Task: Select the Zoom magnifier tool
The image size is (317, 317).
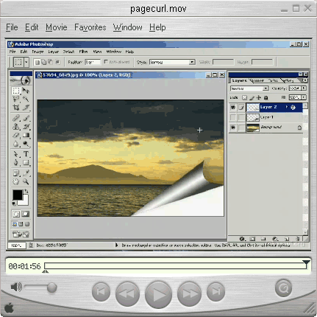Action: tap(26, 181)
